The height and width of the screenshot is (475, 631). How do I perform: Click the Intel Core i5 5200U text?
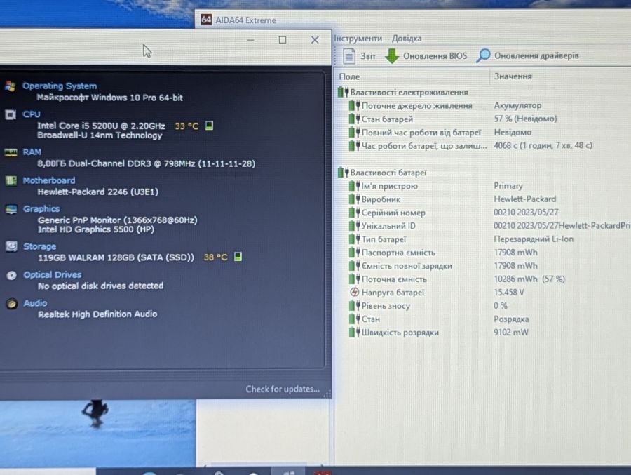pos(101,126)
